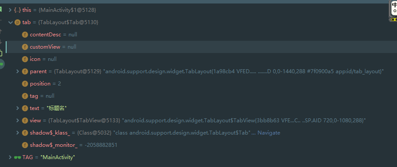The width and height of the screenshot is (397, 167).
Task: Expand the this variable node
Action: click(x=10, y=10)
